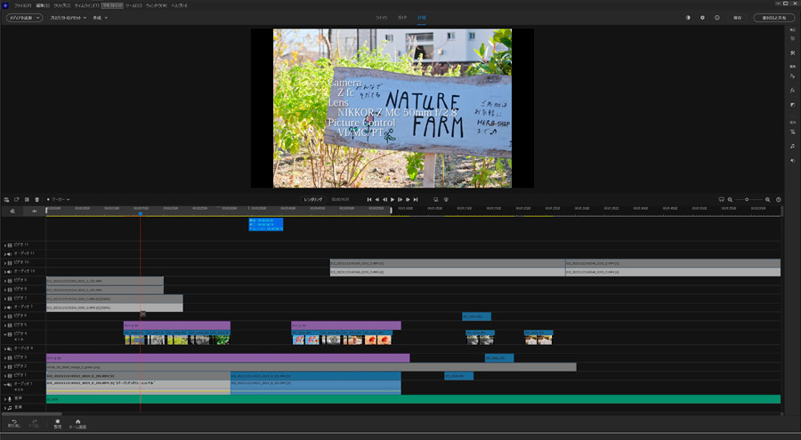
Task: Open the Add Media dropdown button
Action: click(x=24, y=18)
